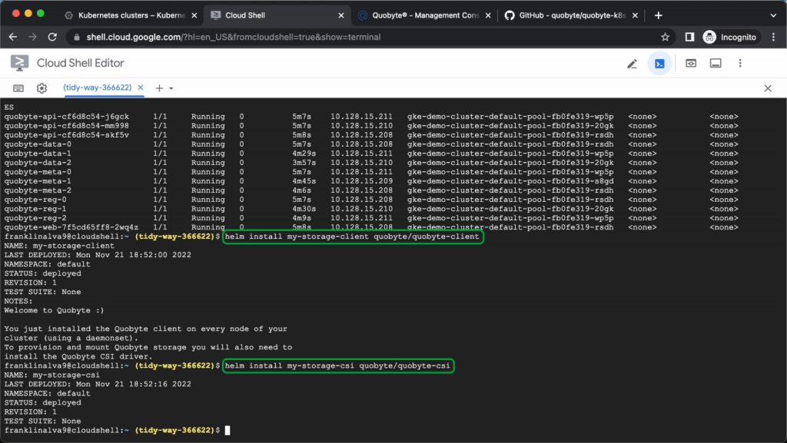Close the Quobyte Management Console tab

(x=488, y=15)
